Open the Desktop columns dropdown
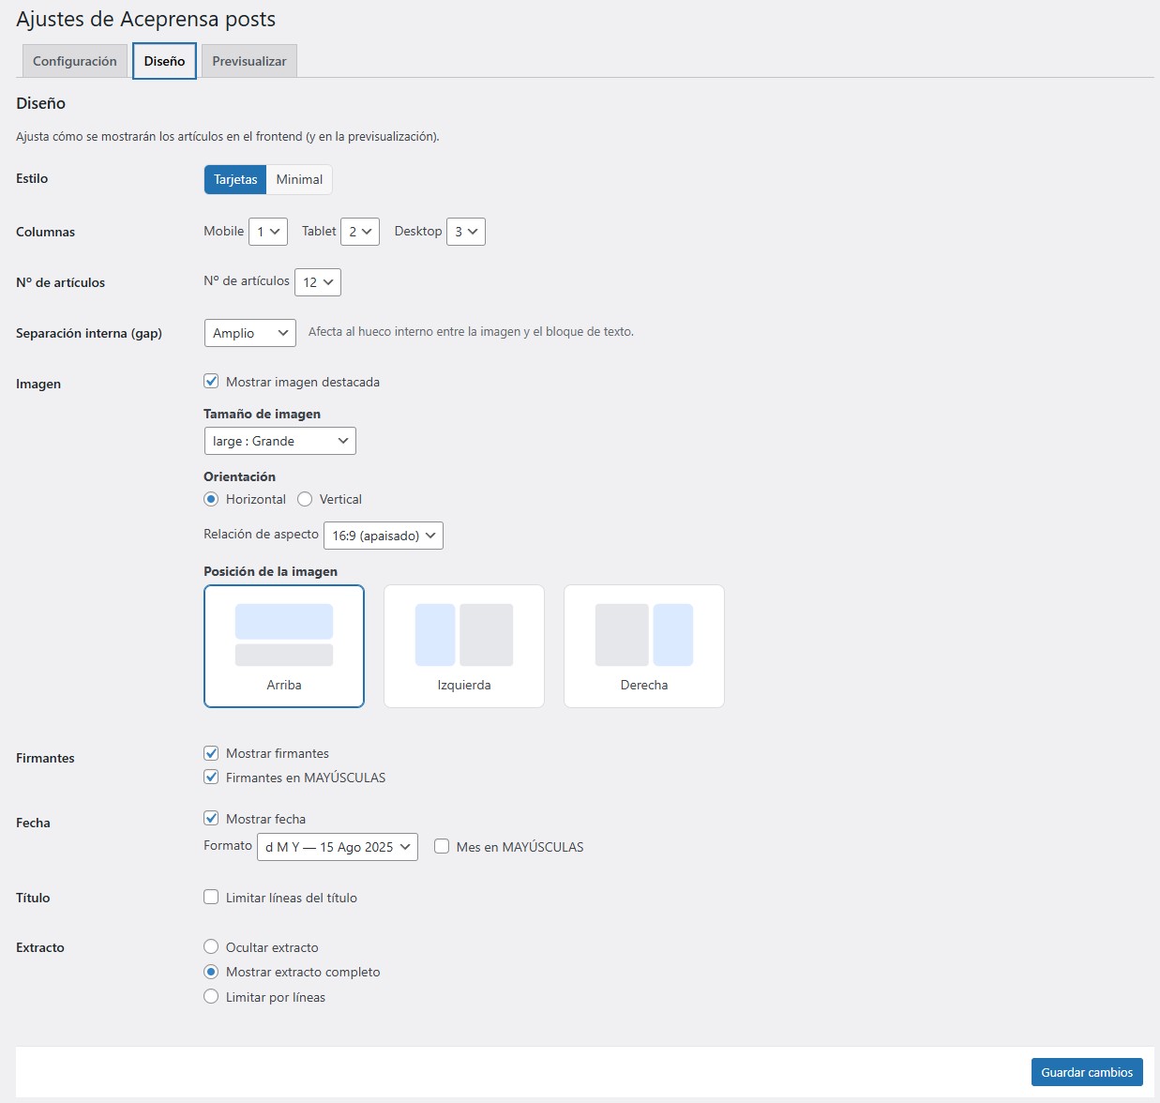This screenshot has width=1160, height=1103. [466, 232]
